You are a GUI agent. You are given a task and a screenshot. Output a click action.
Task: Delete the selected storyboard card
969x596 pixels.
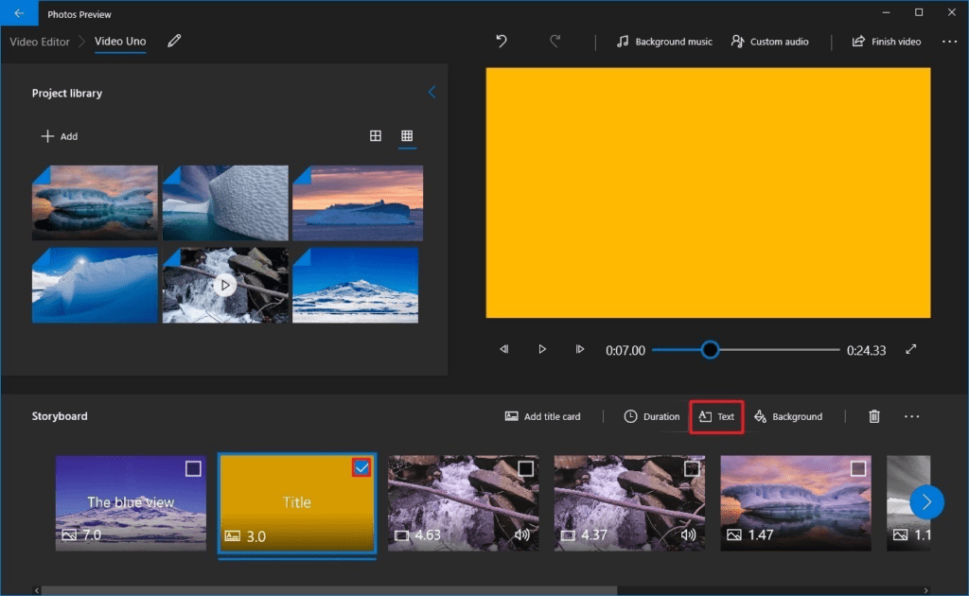[873, 416]
